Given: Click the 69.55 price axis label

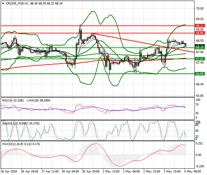Looking at the screenshot, I should click(x=200, y=19).
